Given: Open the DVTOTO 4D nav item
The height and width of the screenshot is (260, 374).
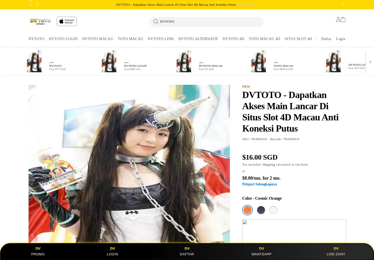Looking at the screenshot, I should tap(233, 39).
